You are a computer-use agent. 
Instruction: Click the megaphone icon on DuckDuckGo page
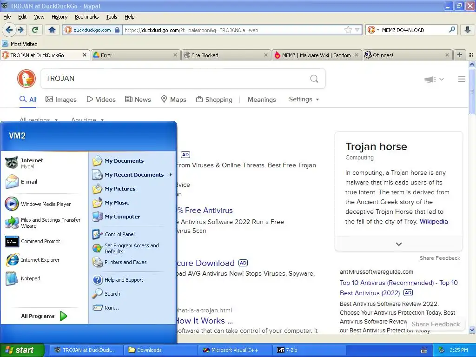click(x=430, y=79)
